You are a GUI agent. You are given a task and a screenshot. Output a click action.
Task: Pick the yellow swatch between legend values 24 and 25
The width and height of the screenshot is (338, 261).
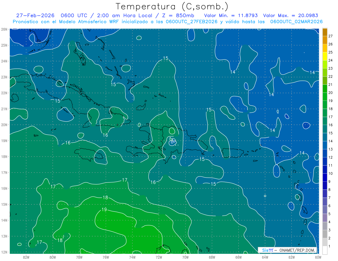325,56
